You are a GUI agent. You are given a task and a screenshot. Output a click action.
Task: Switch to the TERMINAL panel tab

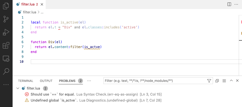click(25, 81)
